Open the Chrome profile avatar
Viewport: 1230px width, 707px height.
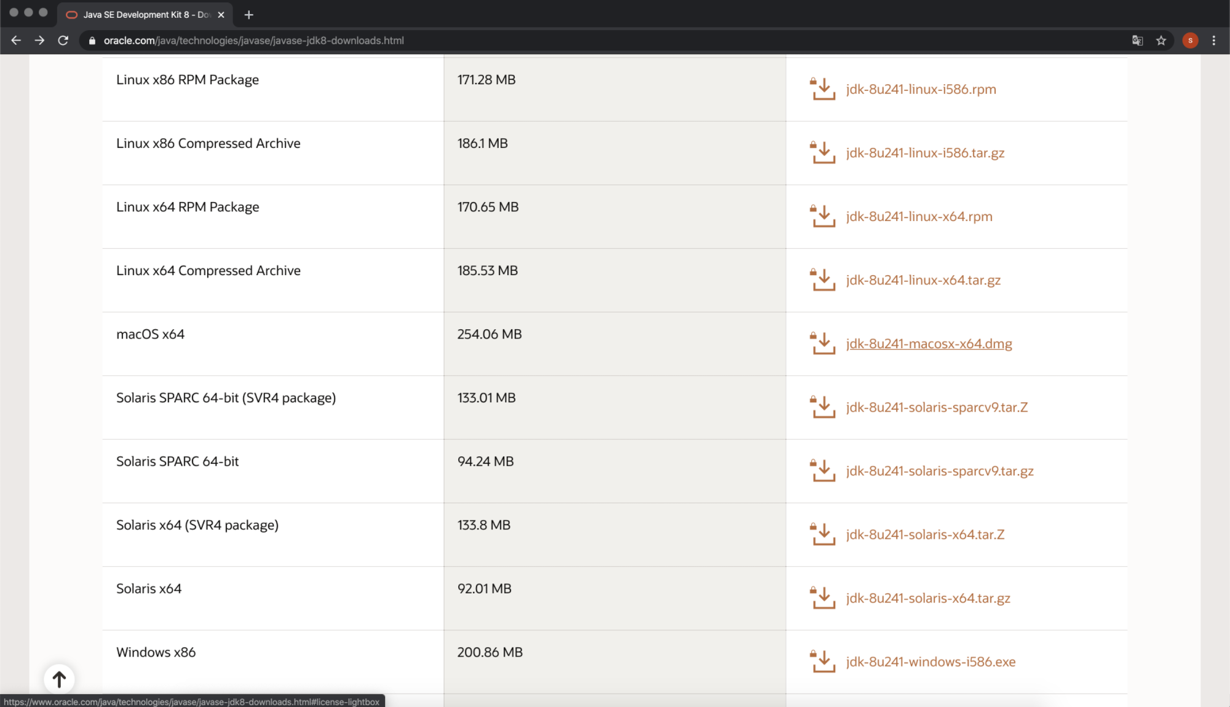[x=1190, y=41]
